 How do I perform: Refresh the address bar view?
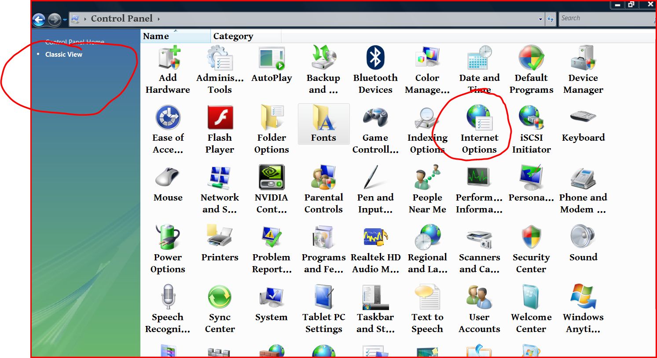550,19
